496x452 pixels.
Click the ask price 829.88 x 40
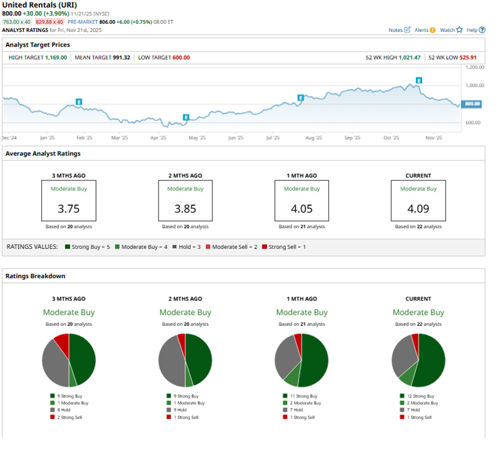click(x=49, y=22)
